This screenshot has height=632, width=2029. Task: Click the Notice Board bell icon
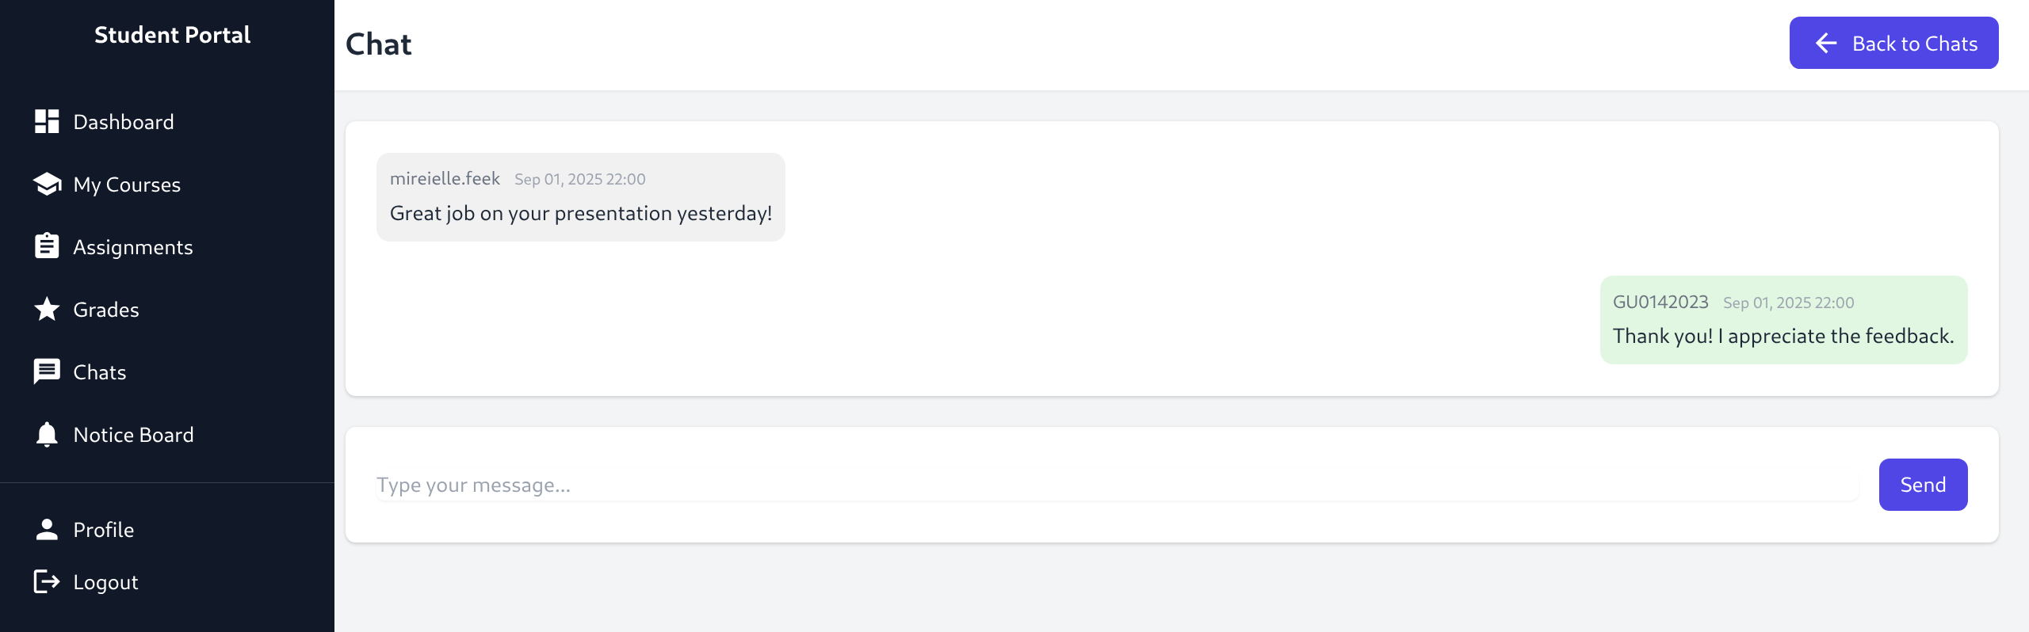point(47,434)
